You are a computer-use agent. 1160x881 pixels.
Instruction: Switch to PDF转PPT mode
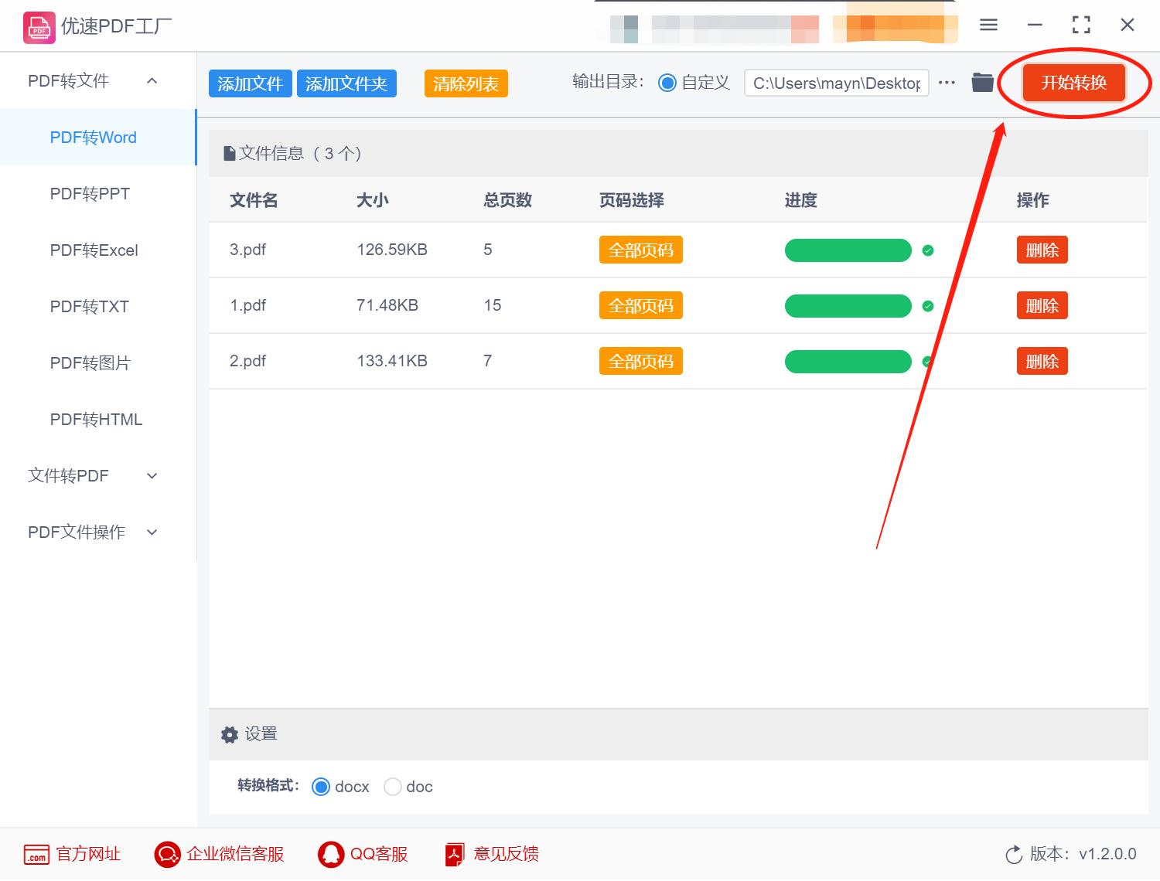tap(89, 193)
